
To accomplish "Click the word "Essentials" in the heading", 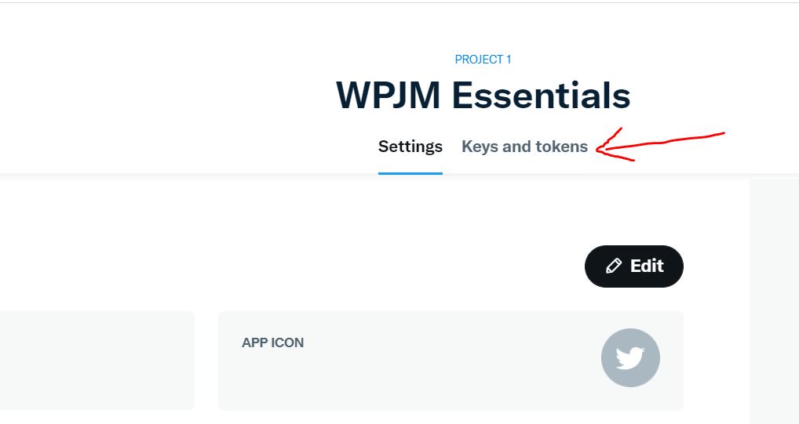I will (x=541, y=95).
